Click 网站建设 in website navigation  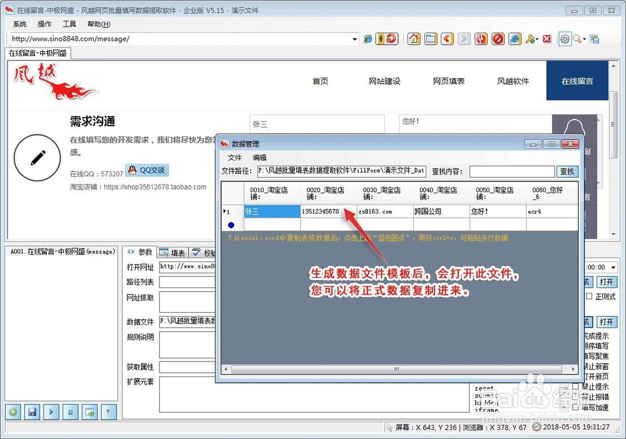pos(384,81)
